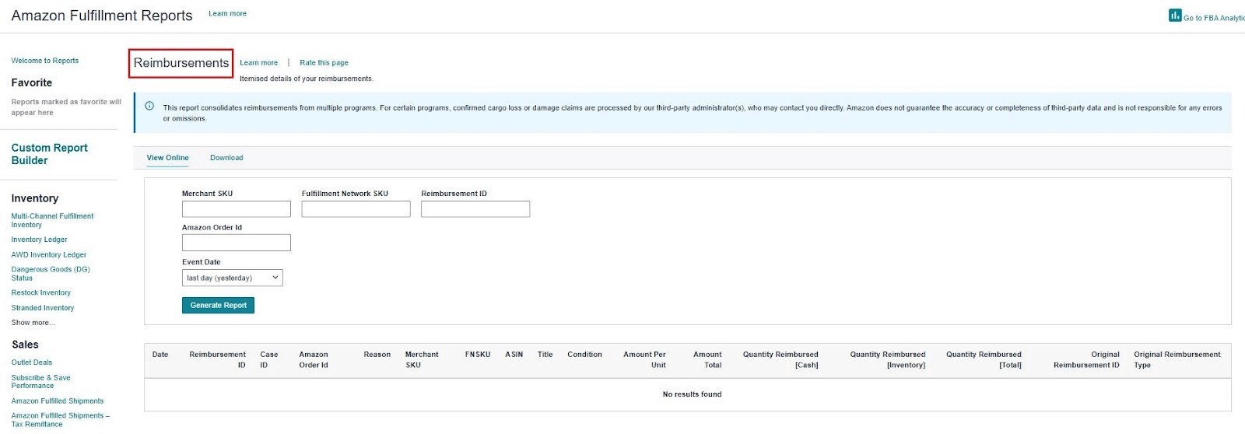Click Quantity Reimbursed [Cash] column header
1245x434 pixels.
(780, 360)
